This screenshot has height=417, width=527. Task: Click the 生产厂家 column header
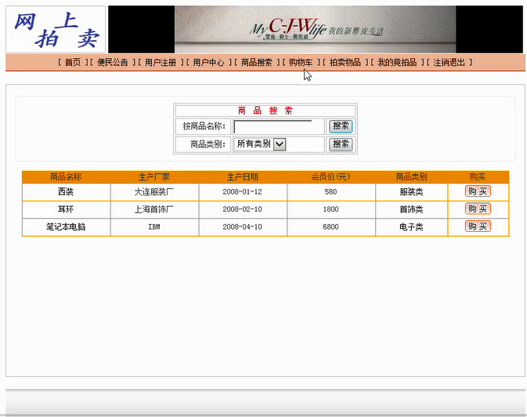pos(154,177)
